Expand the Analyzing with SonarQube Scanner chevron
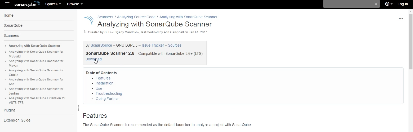The height and width of the screenshot is (132, 413). [5, 46]
